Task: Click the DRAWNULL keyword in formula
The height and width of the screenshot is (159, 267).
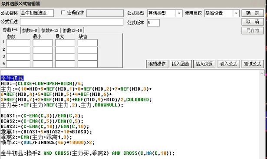Action: click(x=106, y=105)
